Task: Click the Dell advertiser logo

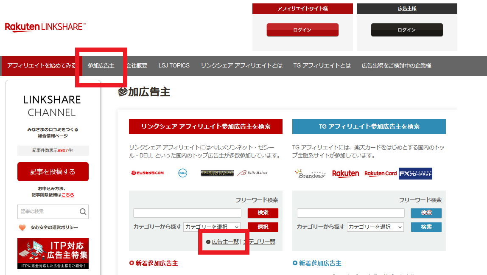Action: (x=183, y=173)
